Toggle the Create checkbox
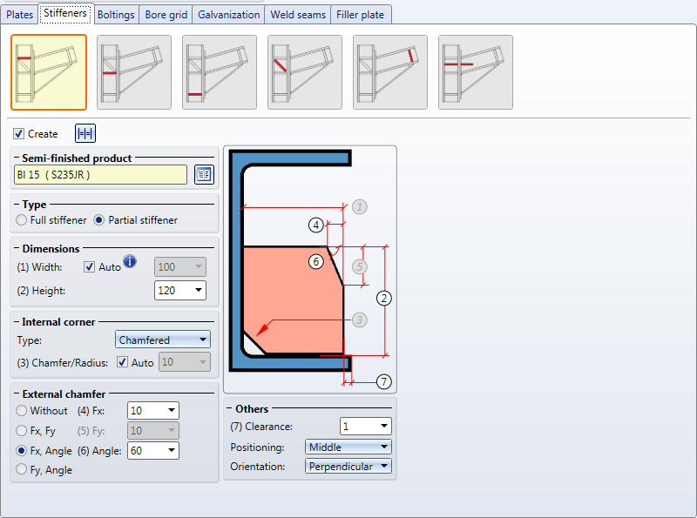 pyautogui.click(x=18, y=134)
